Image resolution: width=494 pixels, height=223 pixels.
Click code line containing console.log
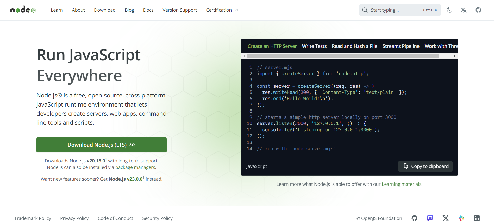coord(321,130)
